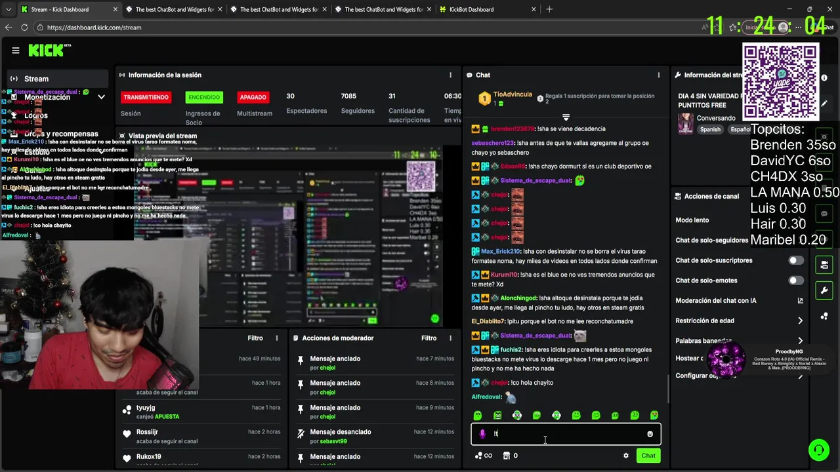Click the KICK logo

(49, 50)
